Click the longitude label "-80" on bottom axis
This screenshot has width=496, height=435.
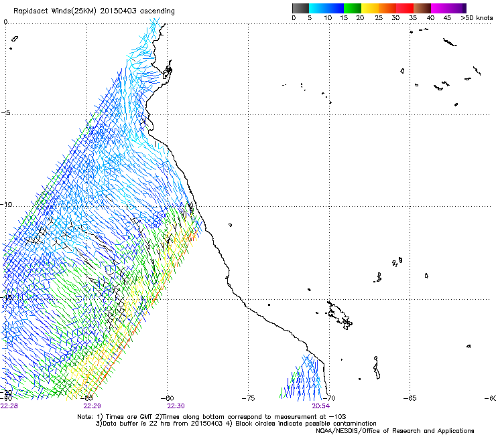click(x=168, y=398)
